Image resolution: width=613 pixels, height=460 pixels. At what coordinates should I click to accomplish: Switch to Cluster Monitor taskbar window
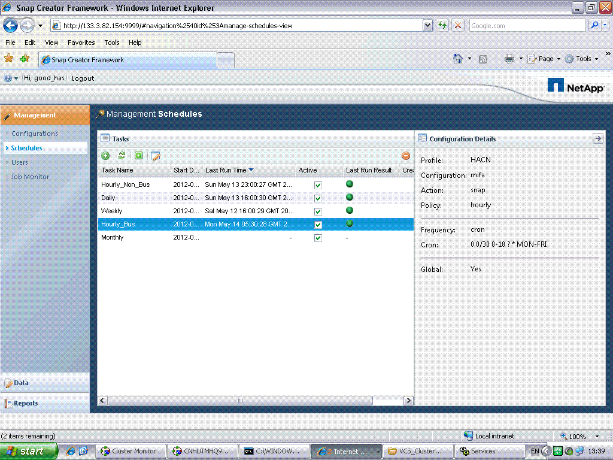(x=131, y=451)
